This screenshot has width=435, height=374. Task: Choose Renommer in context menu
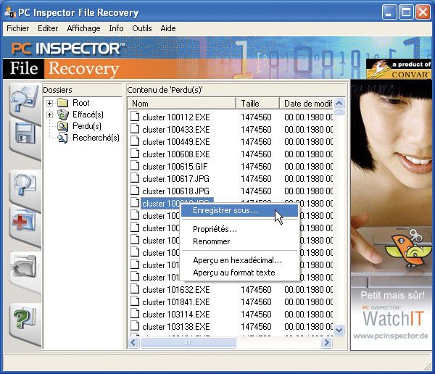point(240,241)
